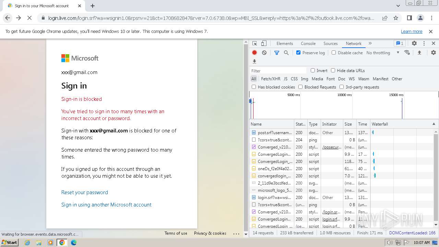
Task: Show All request types
Action: [x=254, y=79]
